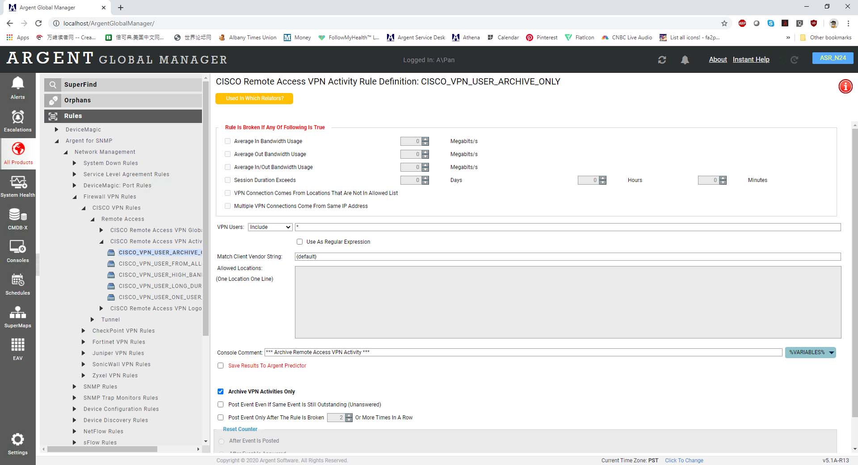The width and height of the screenshot is (858, 465).
Task: Open the VPN Users Include dropdown
Action: point(270,227)
